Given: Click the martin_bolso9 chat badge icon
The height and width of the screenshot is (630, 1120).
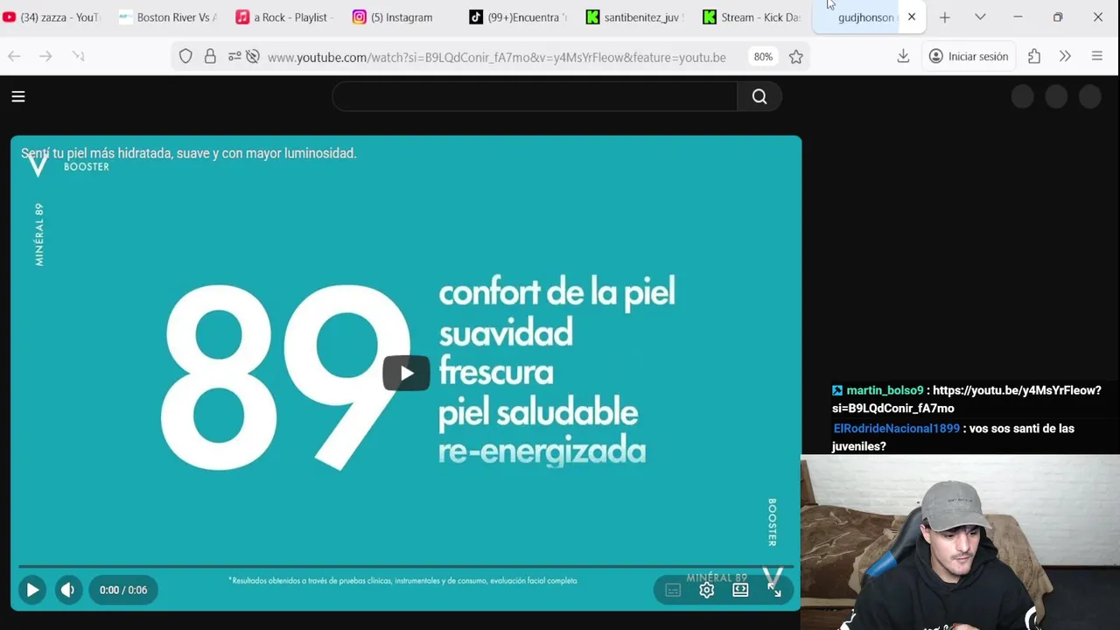Looking at the screenshot, I should click(x=837, y=390).
